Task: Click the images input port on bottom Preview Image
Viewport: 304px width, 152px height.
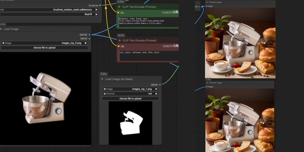Action: pos(207,87)
